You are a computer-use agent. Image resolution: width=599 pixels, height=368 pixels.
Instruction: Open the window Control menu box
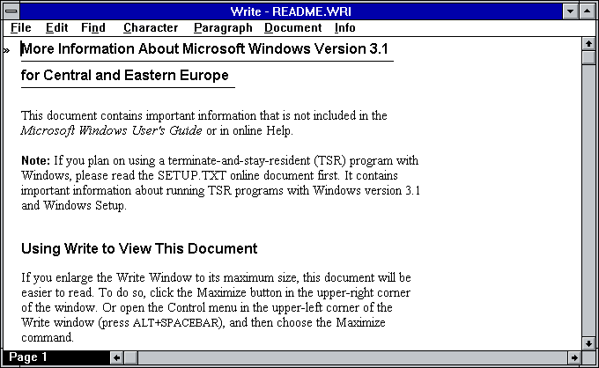coord(11,11)
